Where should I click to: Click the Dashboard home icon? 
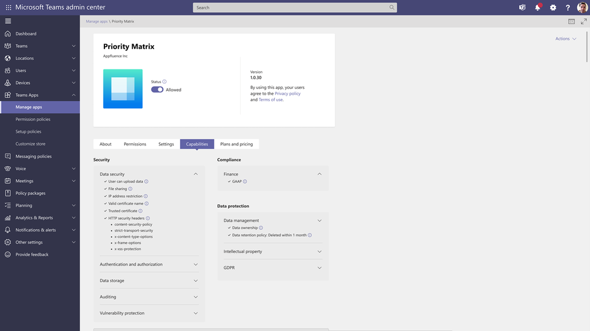click(x=8, y=34)
